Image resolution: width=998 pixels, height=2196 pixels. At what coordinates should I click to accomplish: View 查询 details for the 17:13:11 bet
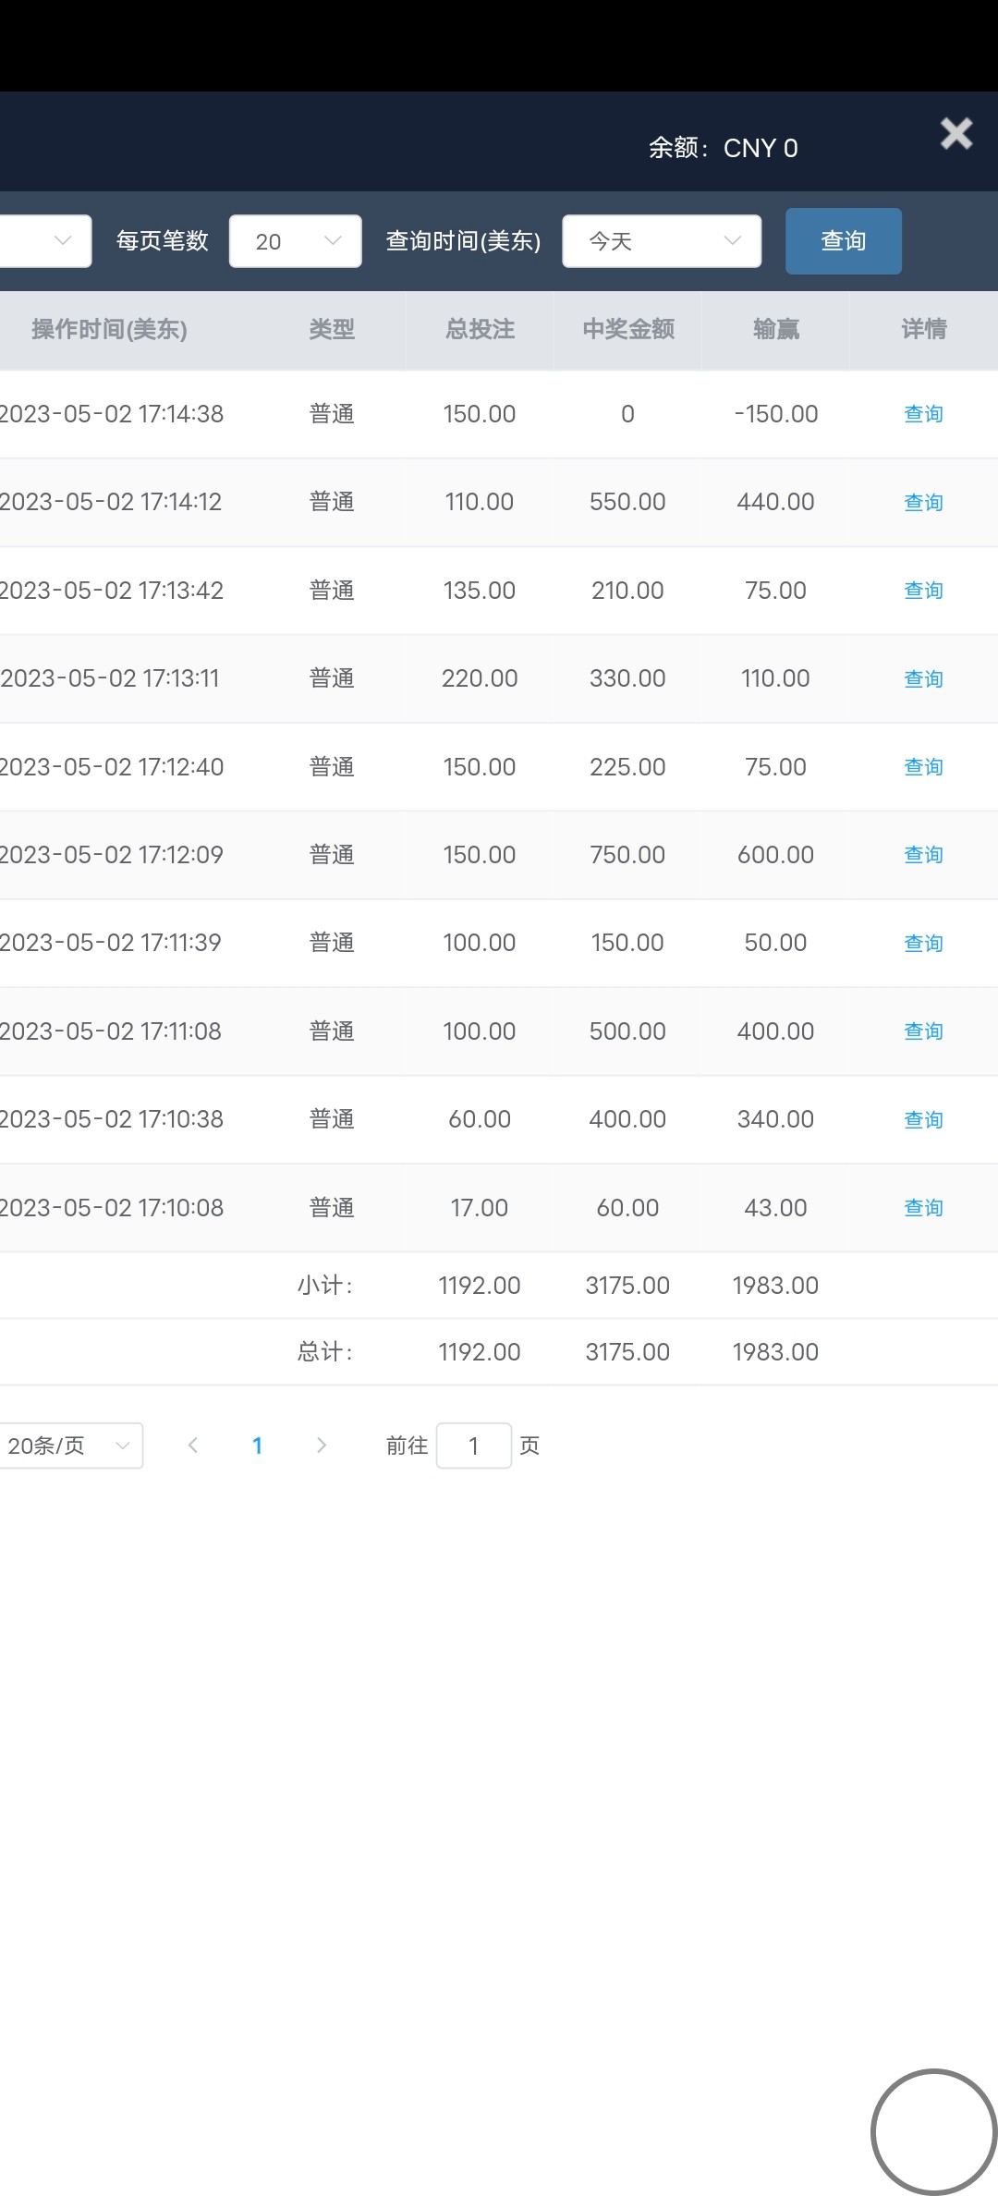pyautogui.click(x=922, y=679)
